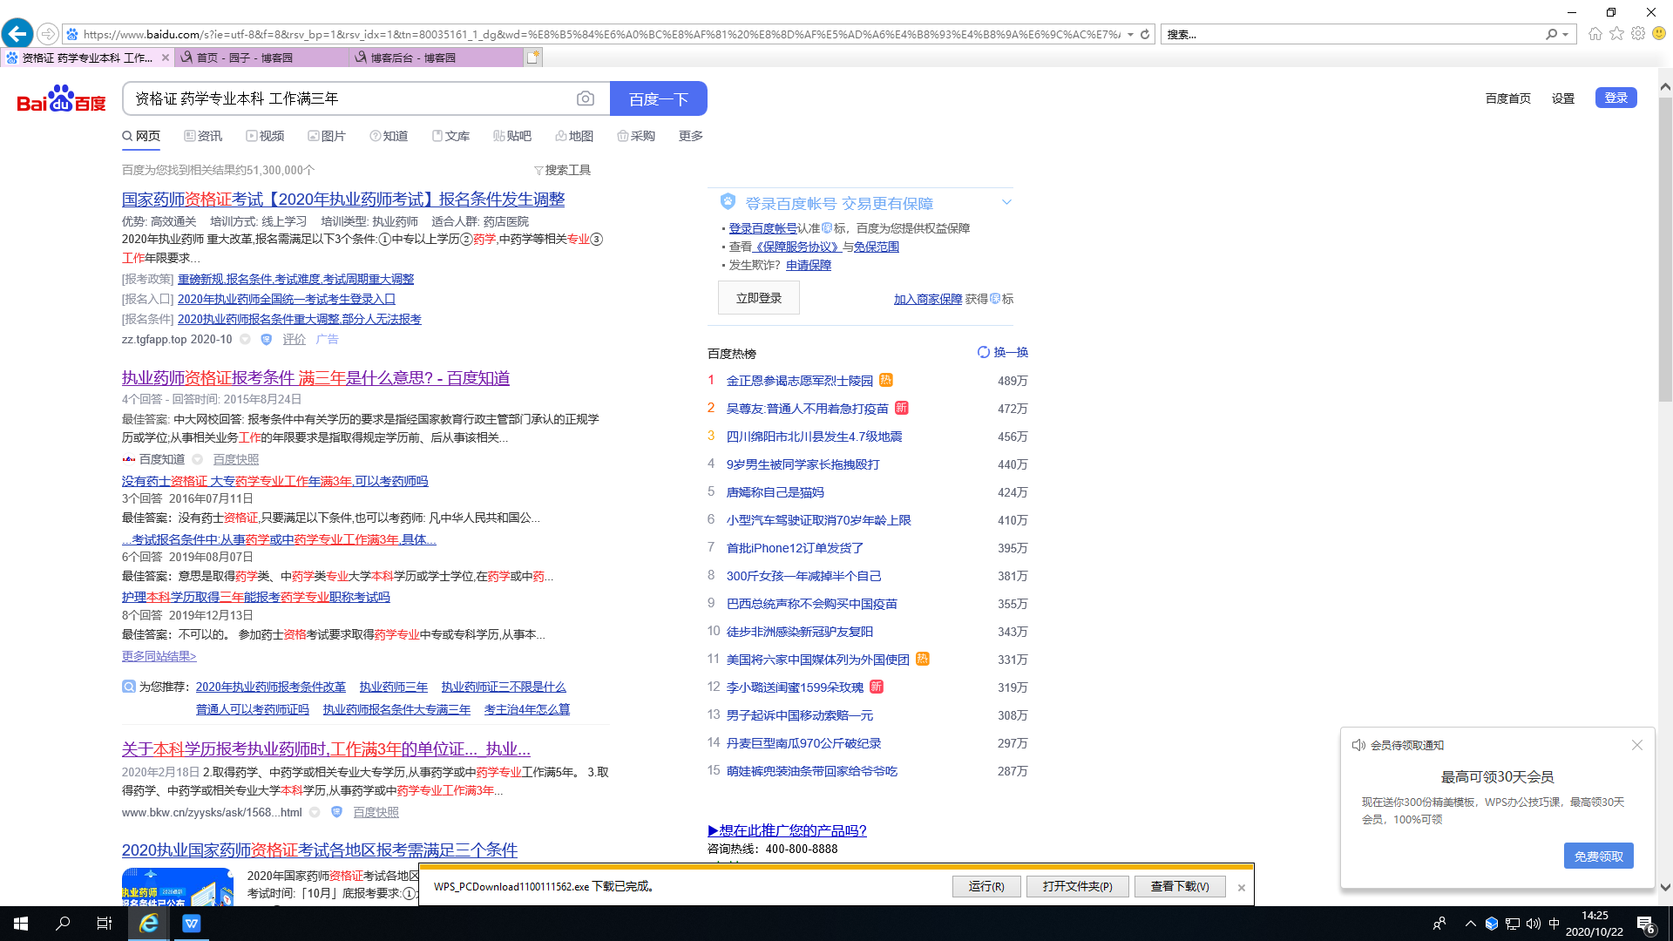Click the browser refresh icon
The image size is (1673, 941).
click(x=1145, y=34)
